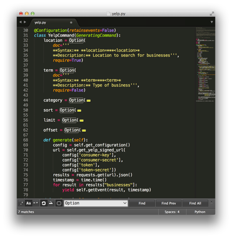The height and width of the screenshot is (238, 232).
Task: Click line number 44 in gutter
Action: pos(25,100)
